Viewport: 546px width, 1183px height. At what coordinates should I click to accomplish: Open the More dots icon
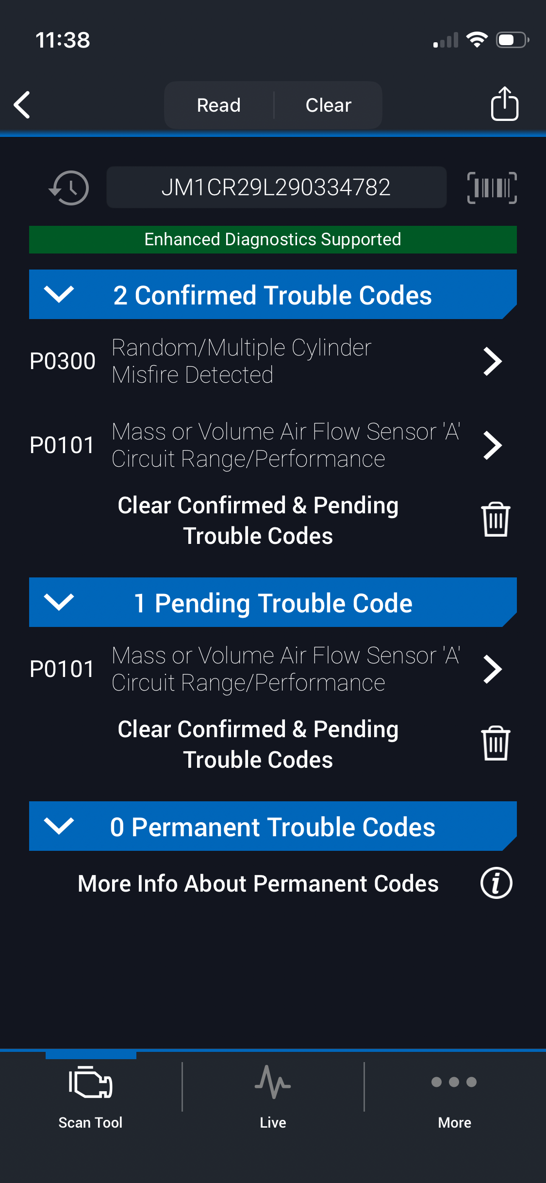point(454,1082)
